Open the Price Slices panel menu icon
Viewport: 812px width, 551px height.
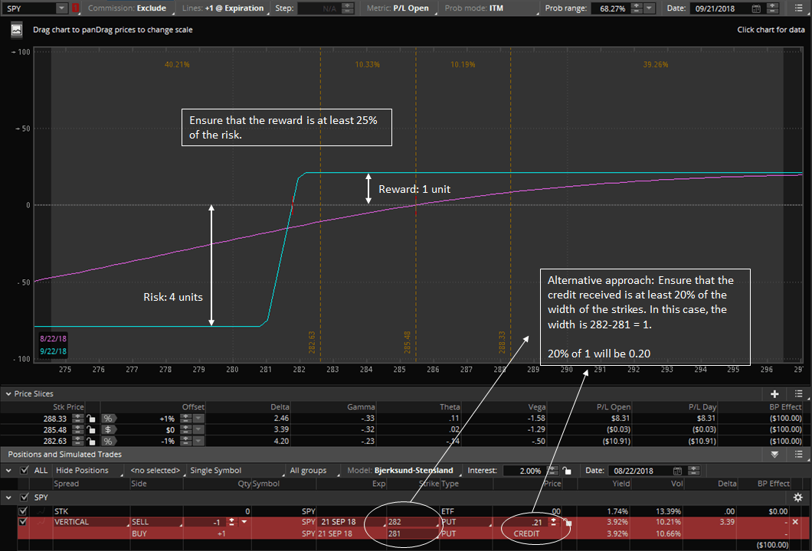coord(797,393)
